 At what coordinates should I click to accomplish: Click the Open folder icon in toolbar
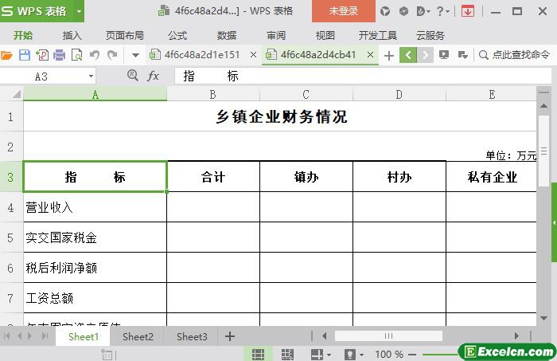tap(6, 55)
